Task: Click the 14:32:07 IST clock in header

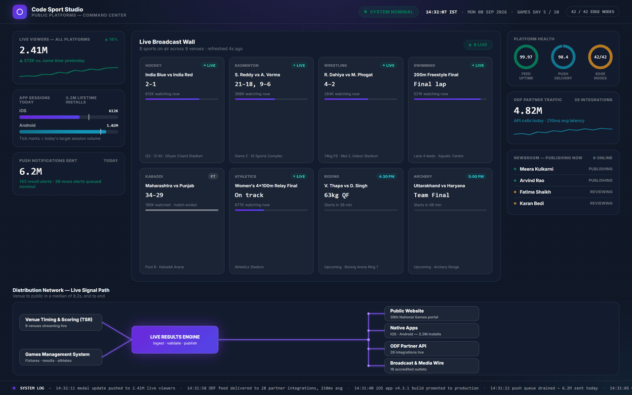Action: (x=441, y=12)
